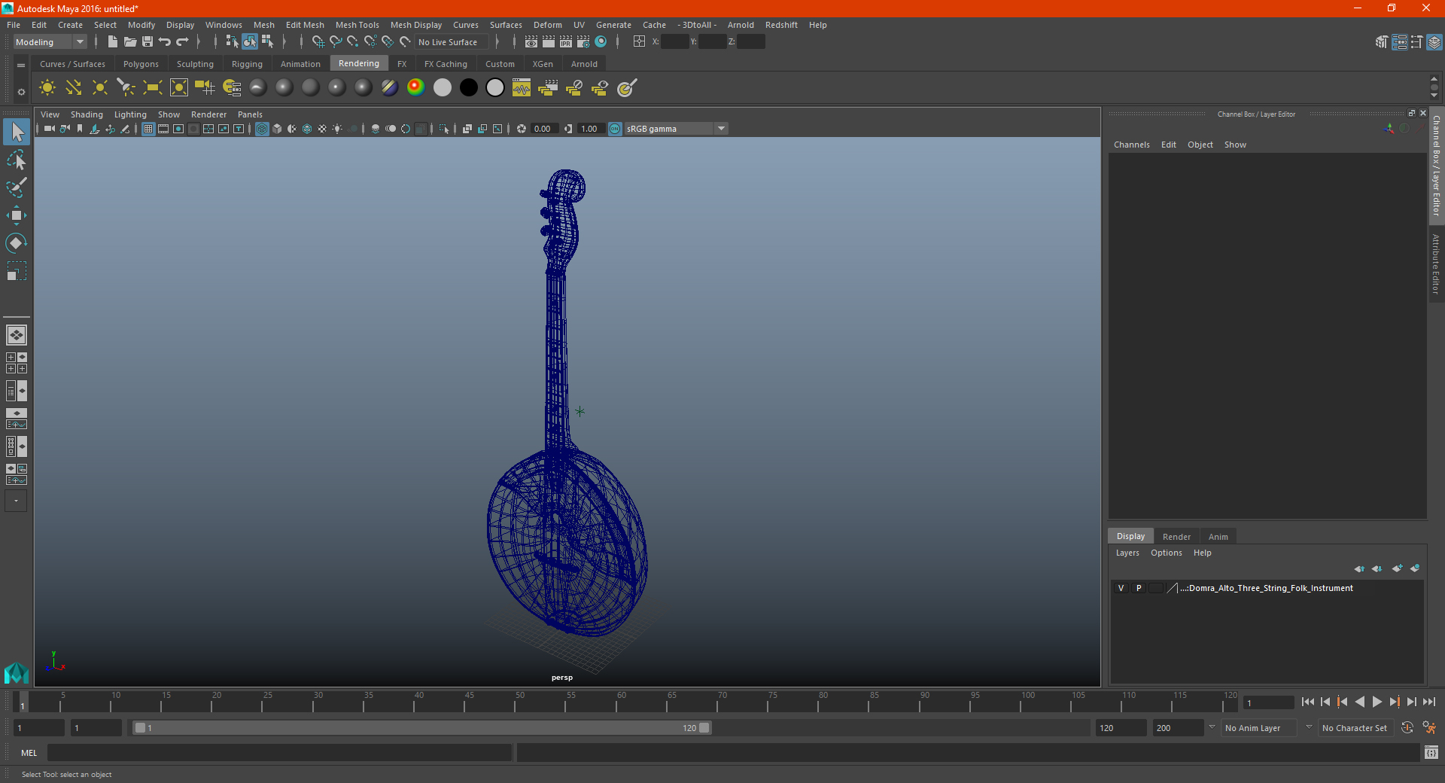Toggle smooth shade all cube in panel toolbar
Screen dimensions: 1445x783
click(x=277, y=129)
